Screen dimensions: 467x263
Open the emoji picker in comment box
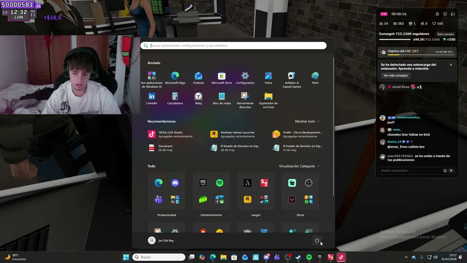[445, 171]
